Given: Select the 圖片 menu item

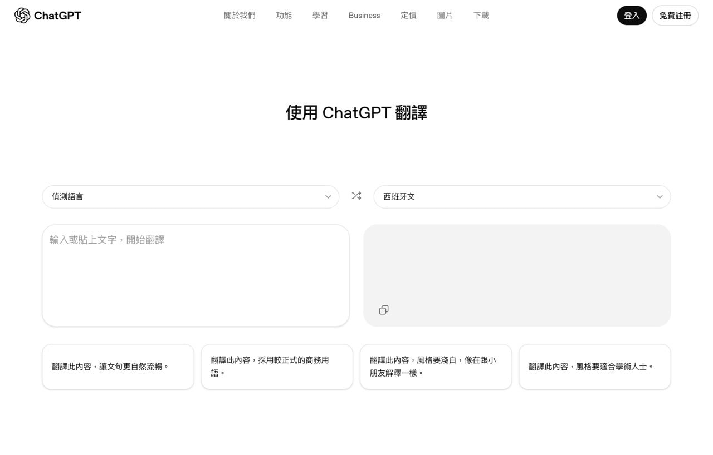Looking at the screenshot, I should (445, 15).
